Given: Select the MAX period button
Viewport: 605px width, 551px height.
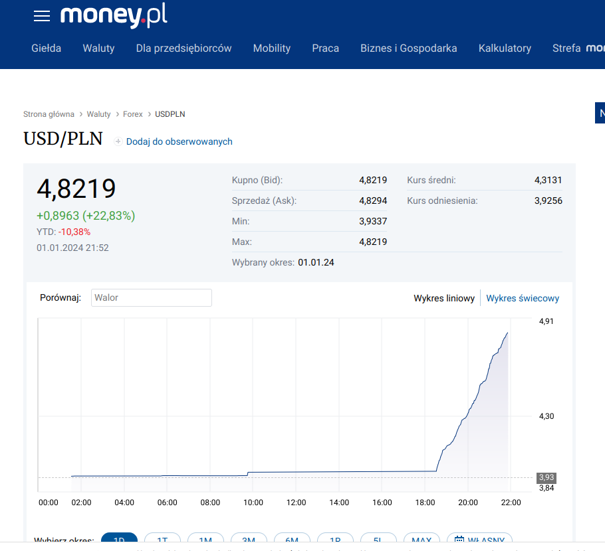Looking at the screenshot, I should point(422,540).
